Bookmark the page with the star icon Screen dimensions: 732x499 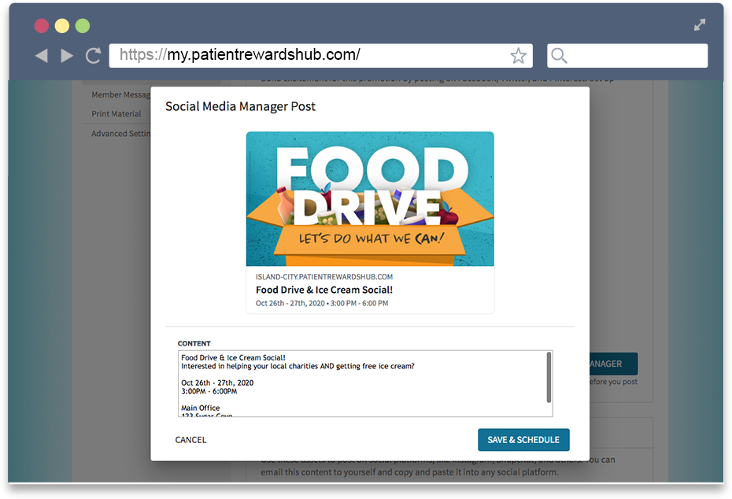pos(518,56)
